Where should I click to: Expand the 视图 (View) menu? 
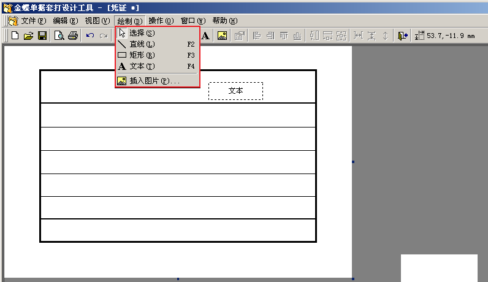click(x=97, y=20)
